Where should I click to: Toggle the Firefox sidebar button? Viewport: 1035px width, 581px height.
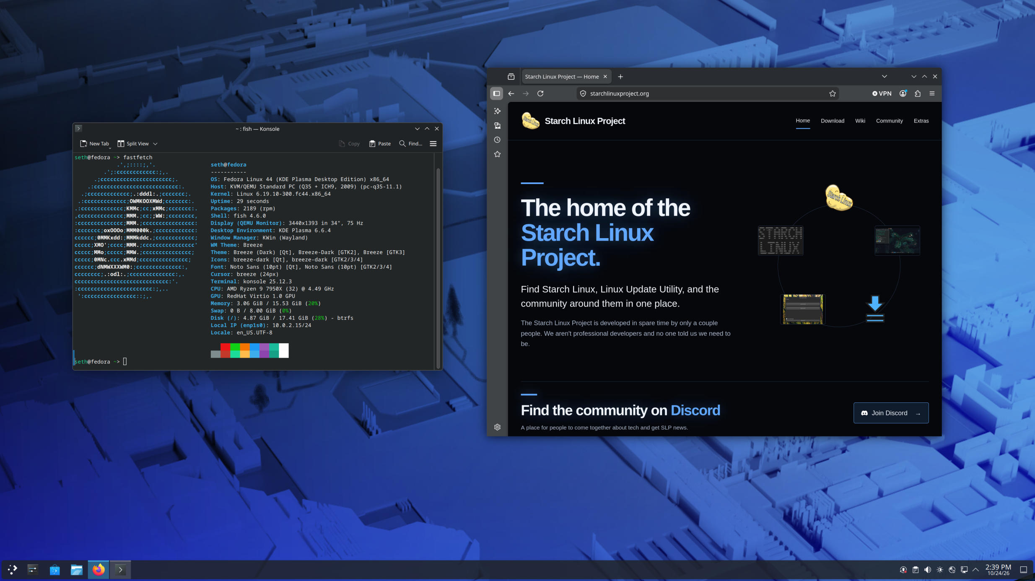(x=496, y=93)
